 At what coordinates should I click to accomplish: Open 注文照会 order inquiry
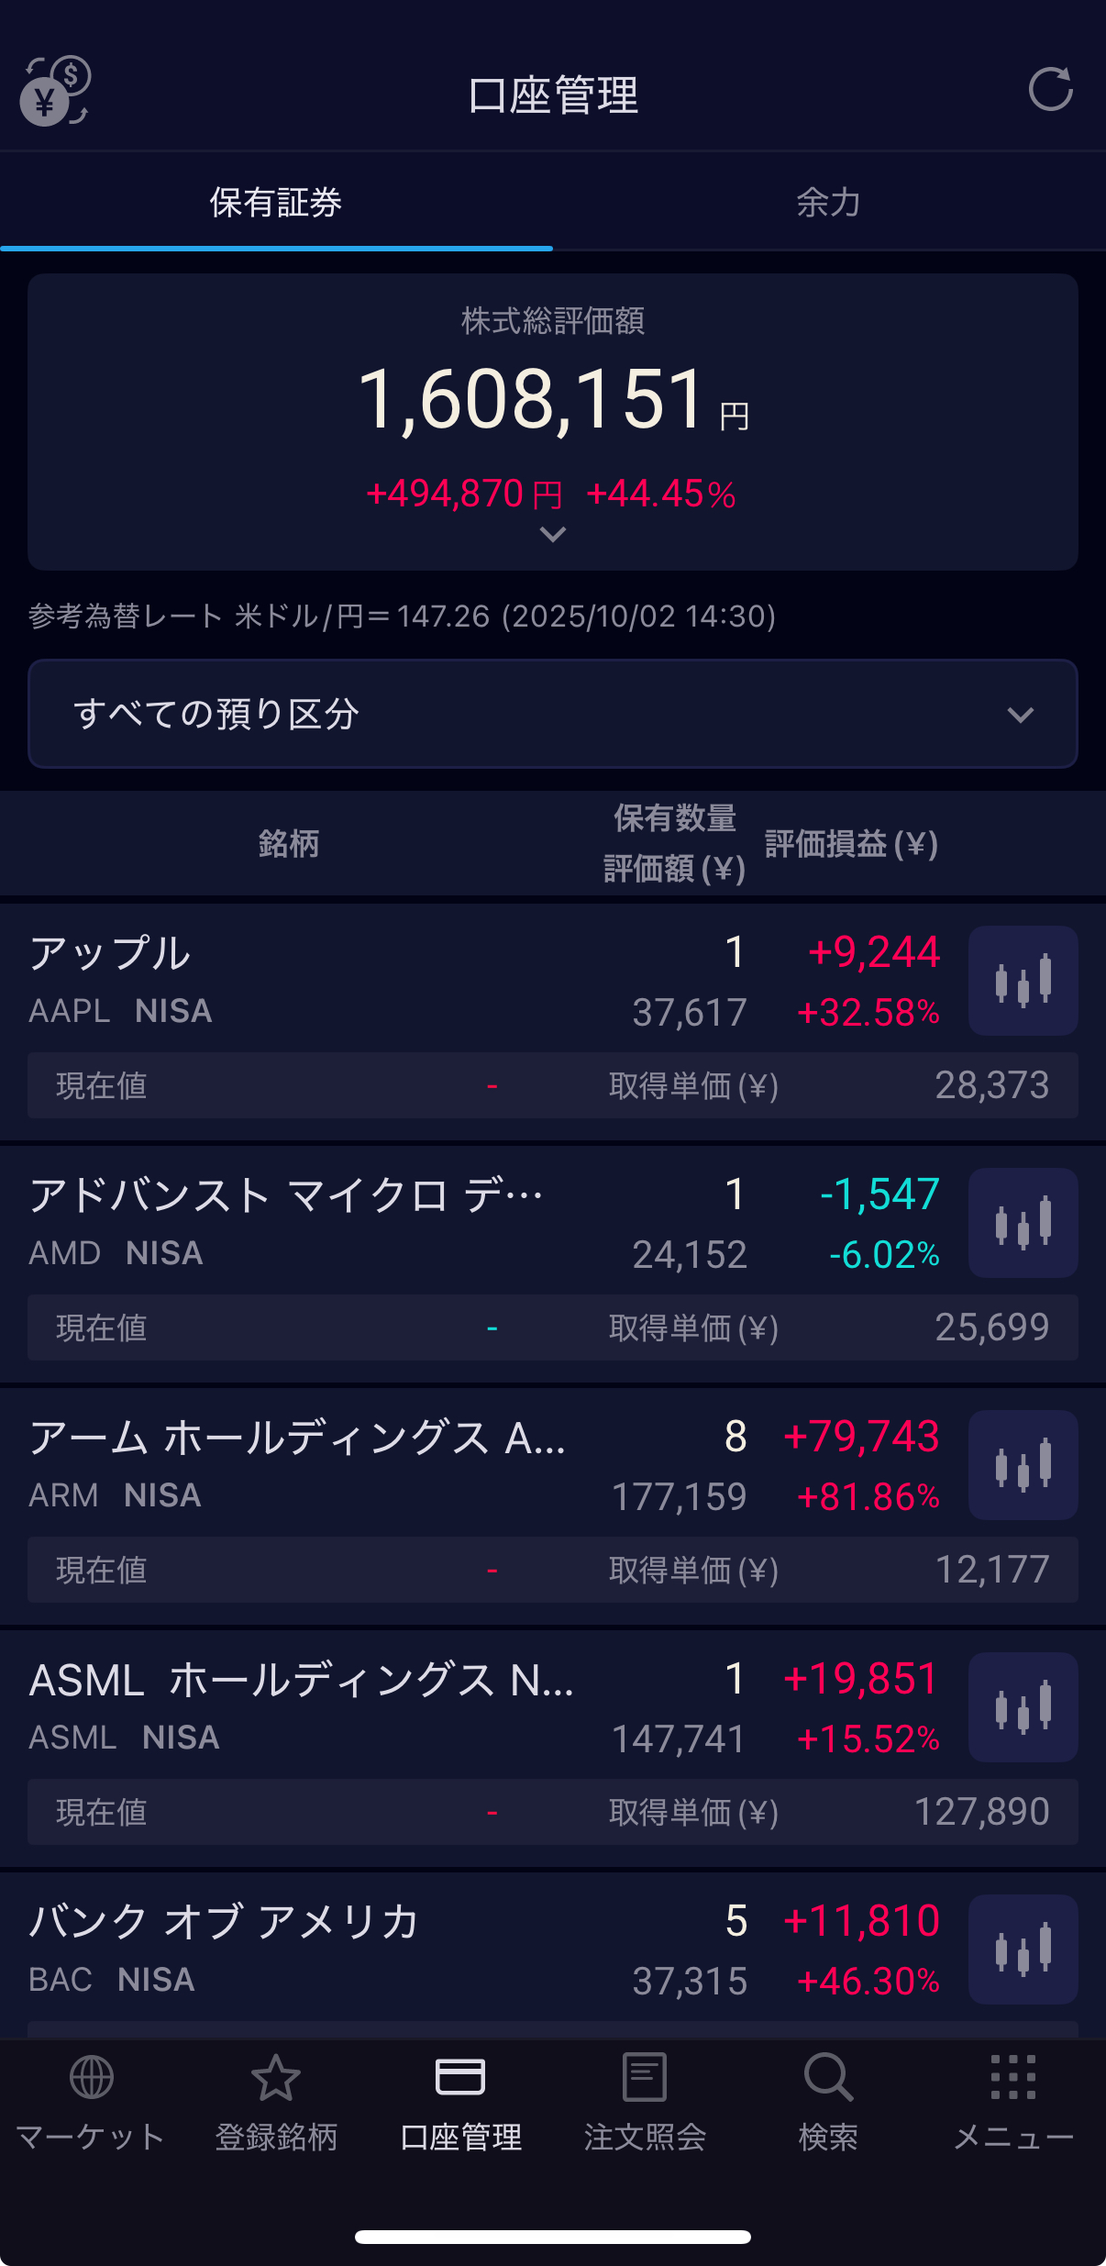click(645, 2103)
